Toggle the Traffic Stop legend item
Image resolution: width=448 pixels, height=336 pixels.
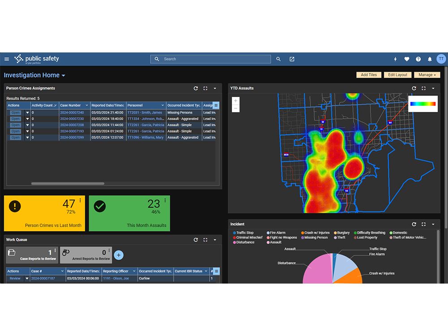[x=243, y=233]
